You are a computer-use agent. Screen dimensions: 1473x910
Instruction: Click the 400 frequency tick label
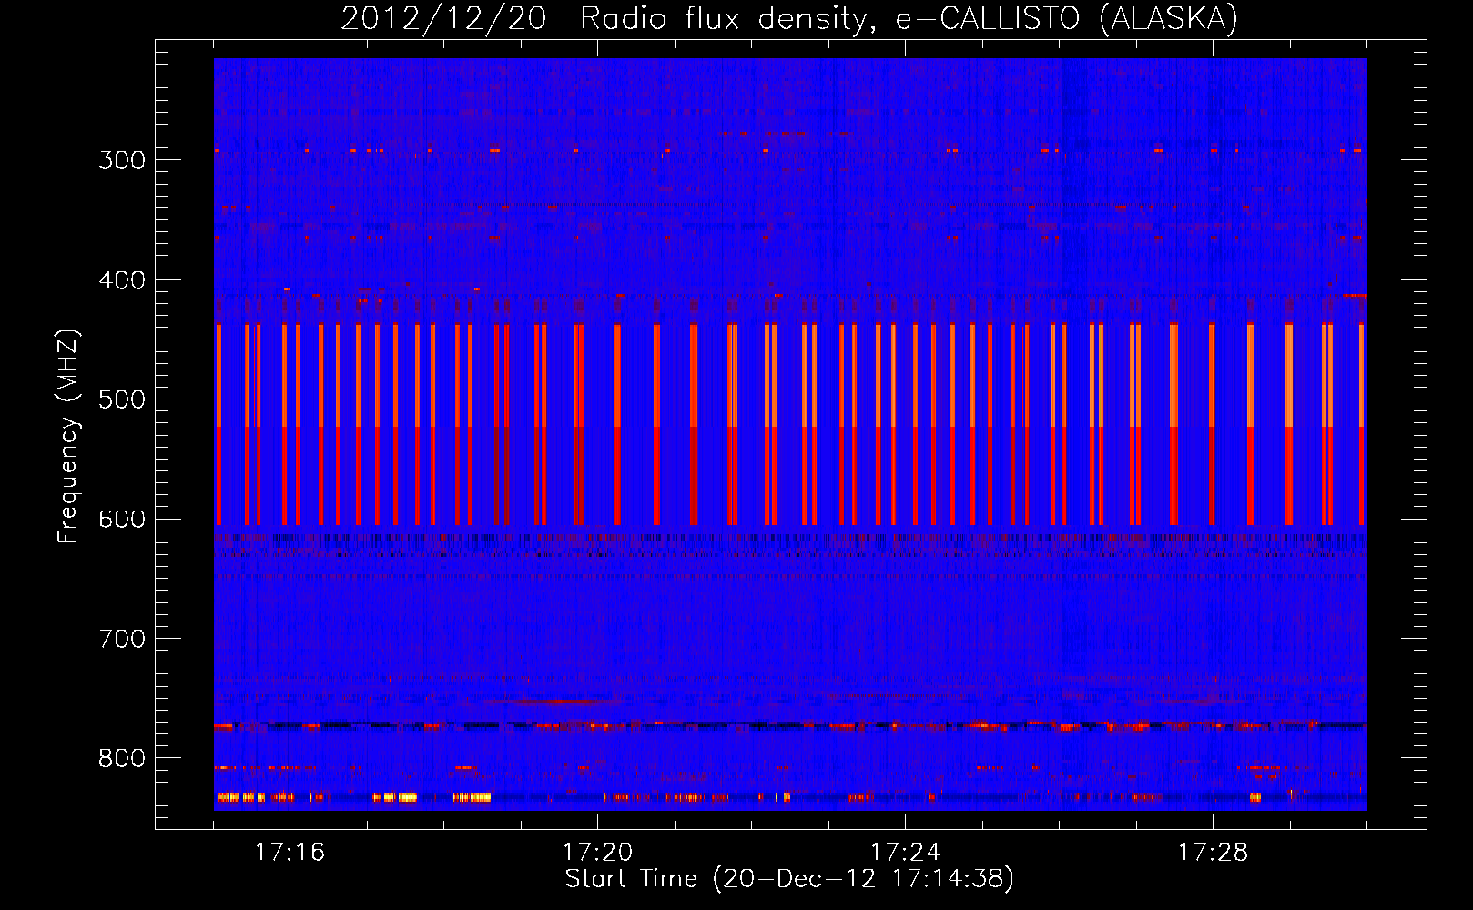pyautogui.click(x=122, y=280)
